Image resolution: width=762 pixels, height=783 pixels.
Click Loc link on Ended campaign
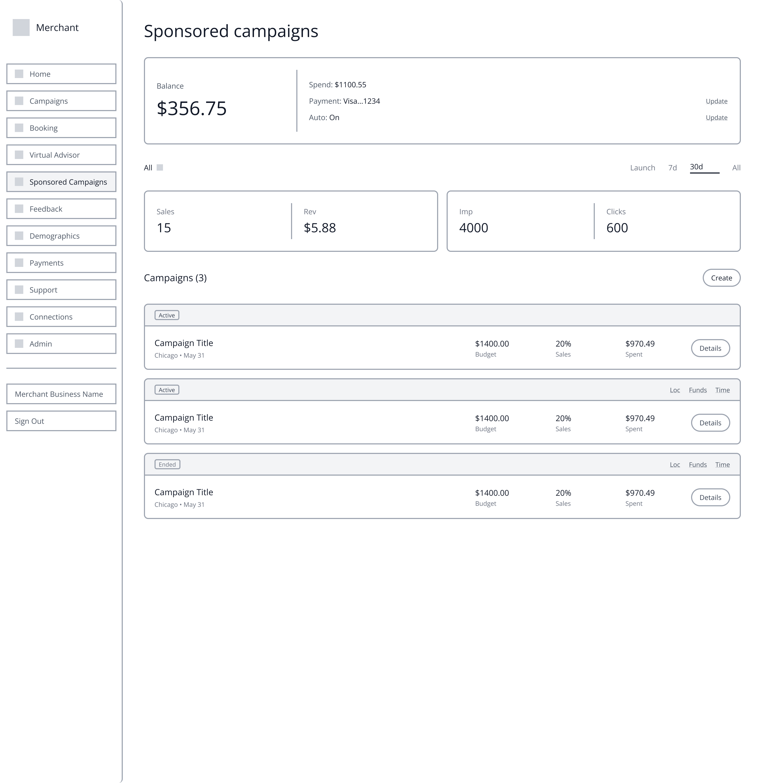tap(675, 465)
